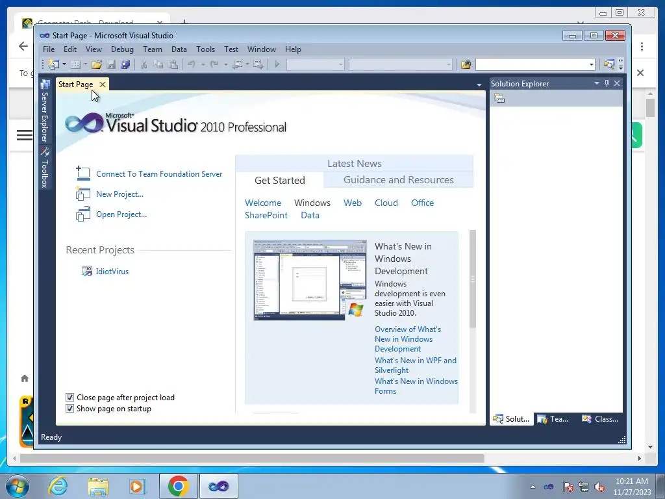This screenshot has height=499, width=665.
Task: Click the Add New Item toolbar icon
Action: click(75, 64)
